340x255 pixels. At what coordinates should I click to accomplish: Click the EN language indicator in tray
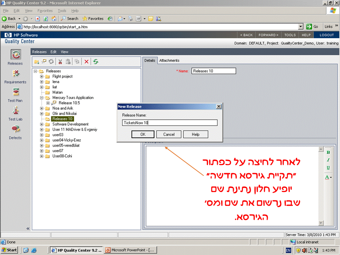[x=288, y=250]
